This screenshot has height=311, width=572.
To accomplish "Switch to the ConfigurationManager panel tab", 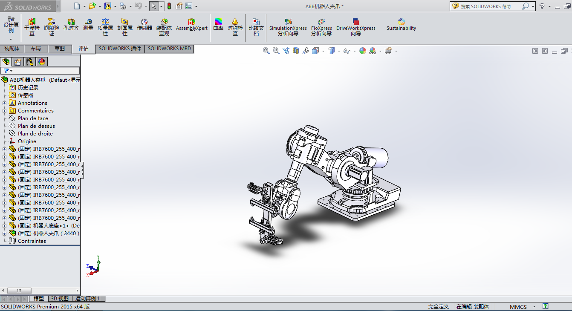I will [30, 62].
